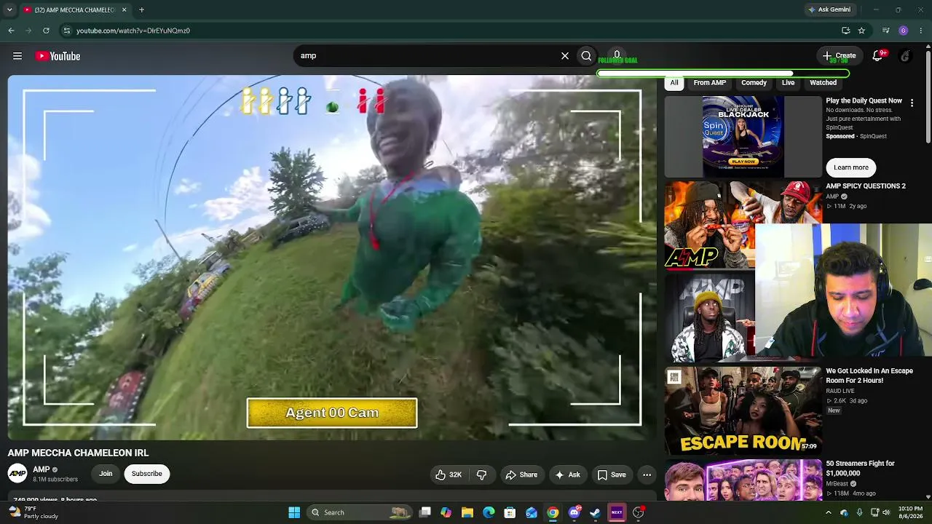The height and width of the screenshot is (524, 932).
Task: Open Steam from the taskbar
Action: pyautogui.click(x=596, y=512)
